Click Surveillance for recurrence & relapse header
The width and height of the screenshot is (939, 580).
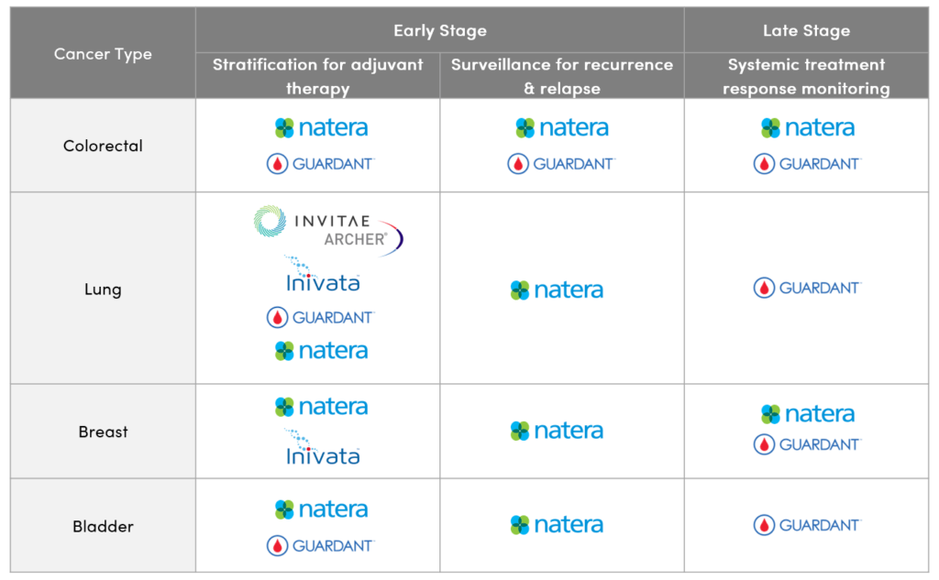point(562,76)
